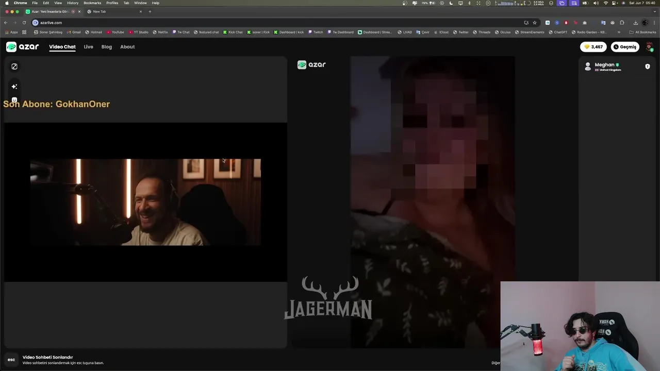Viewport: 660px width, 371px height.
Task: Open the StreamElements bookmark
Action: point(530,32)
